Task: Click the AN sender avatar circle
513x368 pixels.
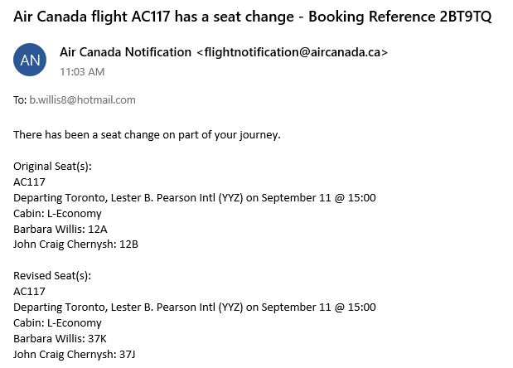Action: (x=30, y=59)
